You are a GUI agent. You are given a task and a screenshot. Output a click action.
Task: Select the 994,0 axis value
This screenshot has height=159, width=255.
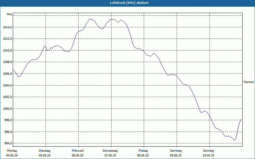point(8,143)
